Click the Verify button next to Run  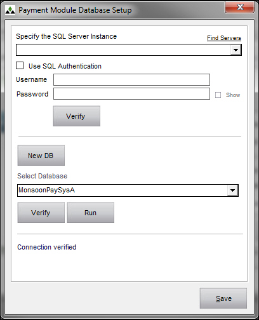[x=41, y=213]
